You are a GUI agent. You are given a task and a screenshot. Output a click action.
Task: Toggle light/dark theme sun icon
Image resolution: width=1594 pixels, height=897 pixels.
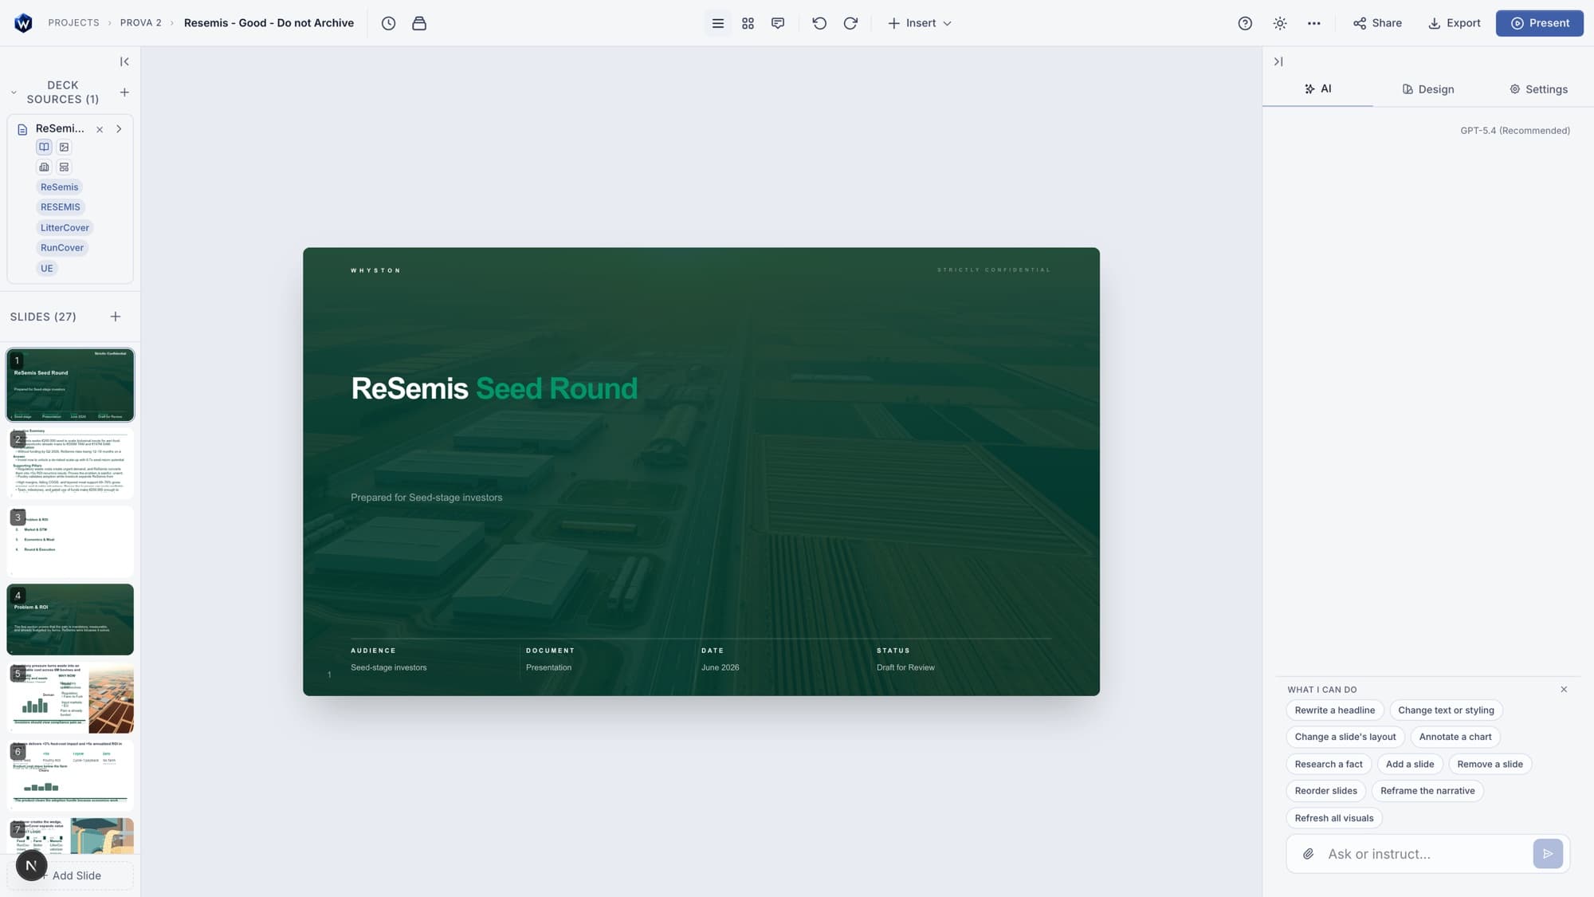click(x=1280, y=23)
